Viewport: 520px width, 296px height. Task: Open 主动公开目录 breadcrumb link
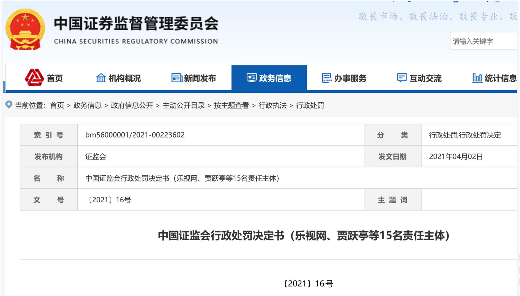pyautogui.click(x=184, y=106)
